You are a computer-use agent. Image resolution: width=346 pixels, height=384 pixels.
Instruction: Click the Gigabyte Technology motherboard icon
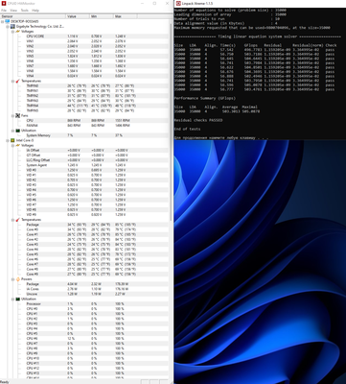[13, 26]
